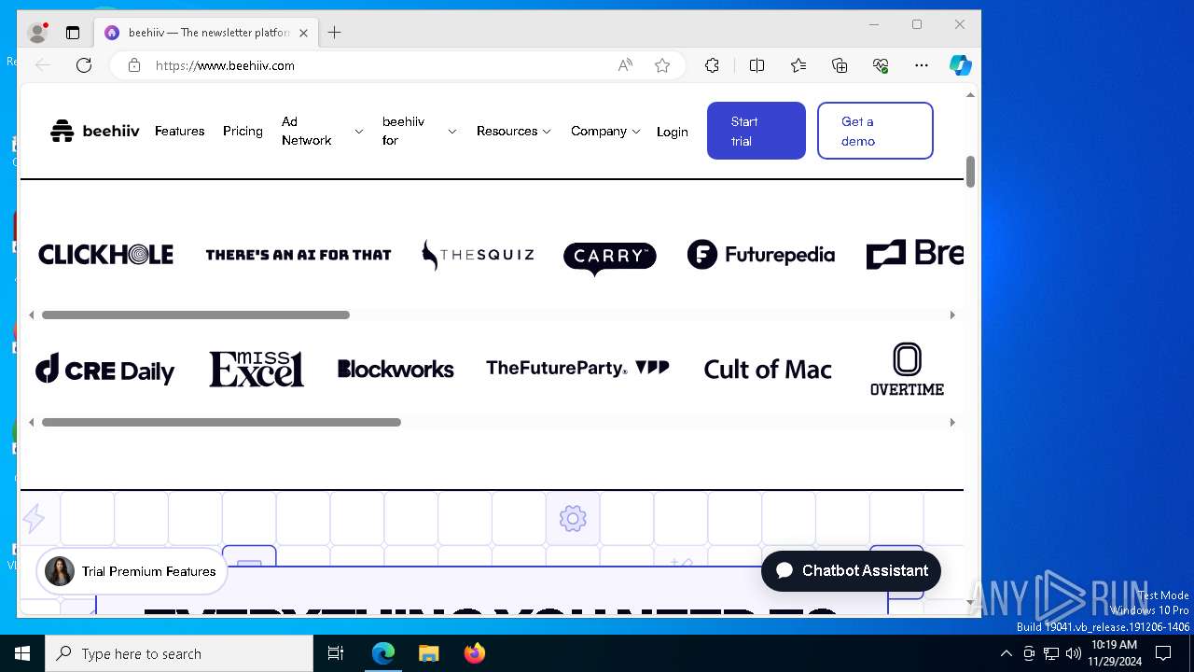The width and height of the screenshot is (1194, 672).
Task: Refresh the beehiiv page
Action: tap(84, 65)
